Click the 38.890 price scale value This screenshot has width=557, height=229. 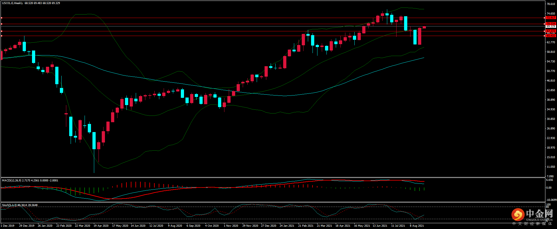(551, 100)
